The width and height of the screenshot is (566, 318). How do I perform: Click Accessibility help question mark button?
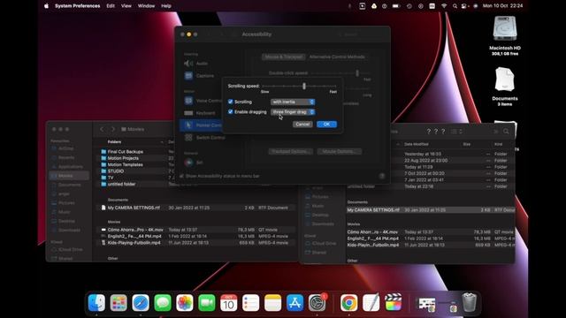382,176
